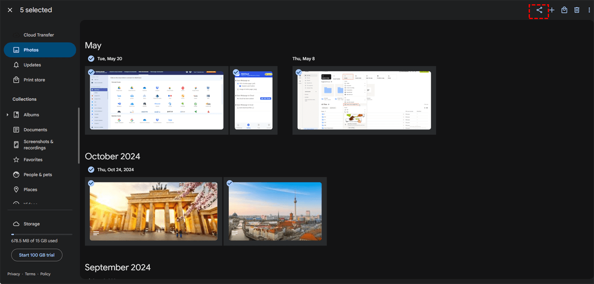The image size is (594, 284).
Task: Move selected photos to trash
Action: [x=577, y=10]
